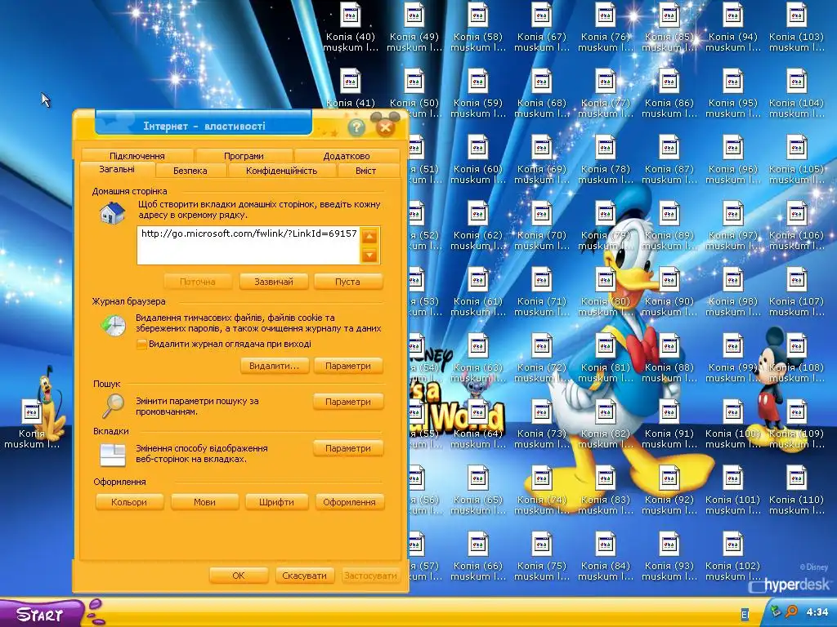
Task: Select the Копія (86) desktop icon
Action: click(669, 94)
